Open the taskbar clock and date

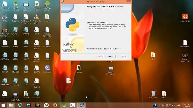click(x=186, y=105)
